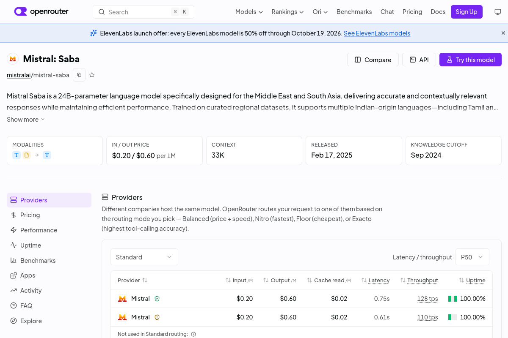This screenshot has width=508, height=338.
Task: Click the Mistral logo beside the Saba title
Action: tap(13, 59)
